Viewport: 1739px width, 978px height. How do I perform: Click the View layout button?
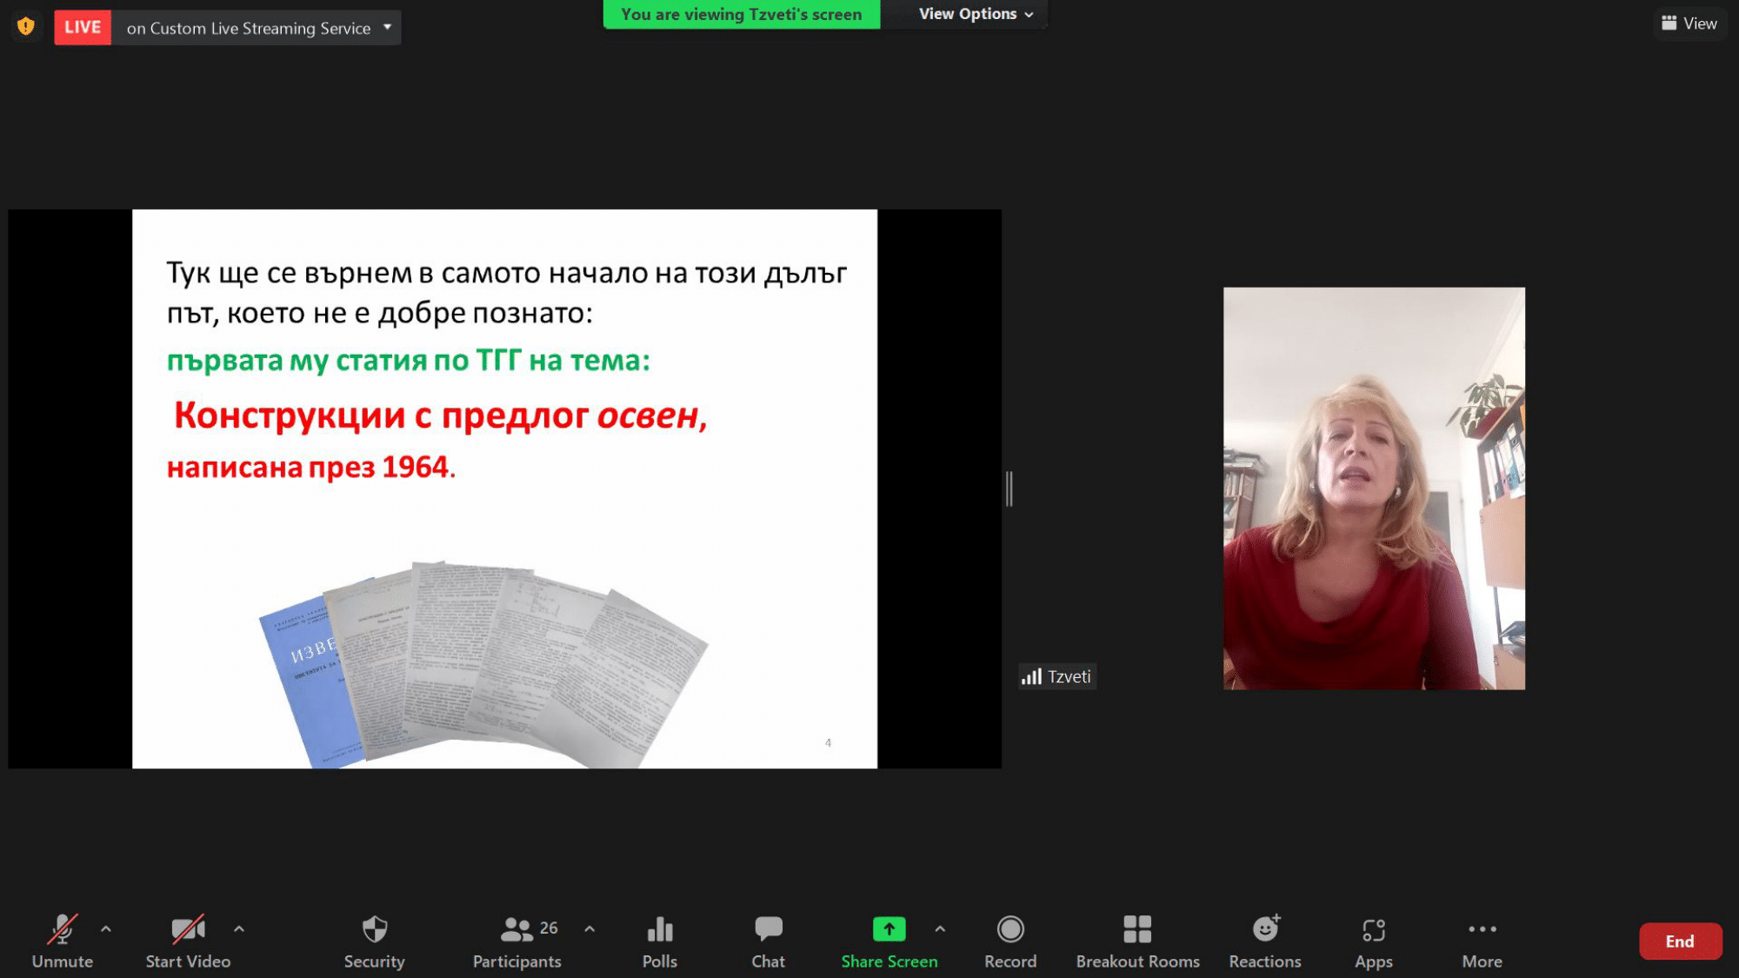tap(1689, 23)
